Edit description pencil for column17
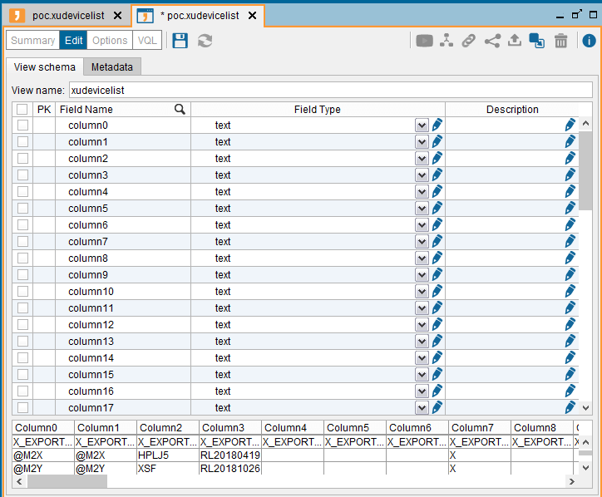Image resolution: width=602 pixels, height=497 pixels. [x=570, y=407]
